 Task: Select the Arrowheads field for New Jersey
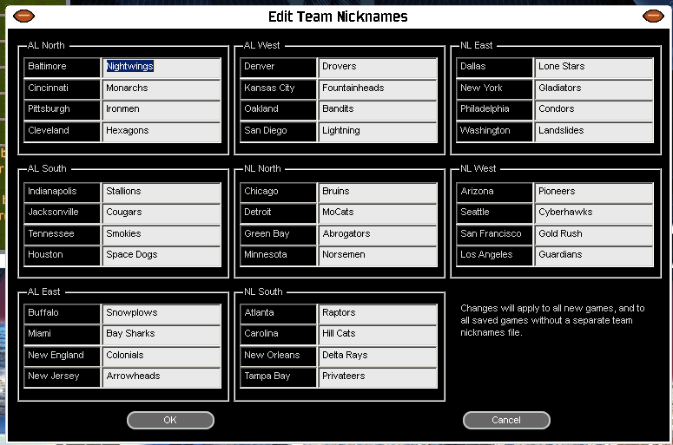(x=162, y=376)
